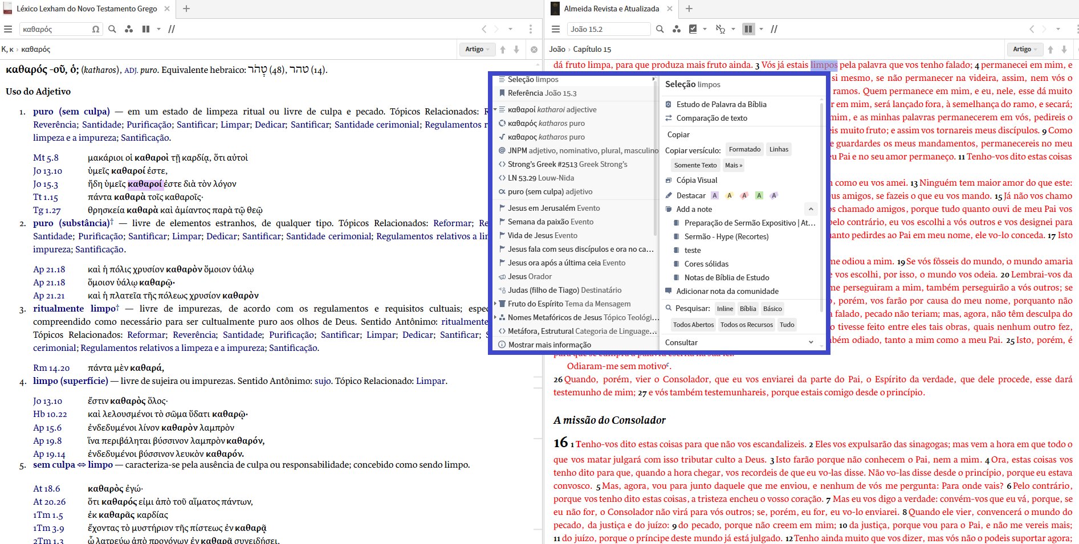The height and width of the screenshot is (544, 1079).
Task: Click the Somente Texto button
Action: (695, 165)
